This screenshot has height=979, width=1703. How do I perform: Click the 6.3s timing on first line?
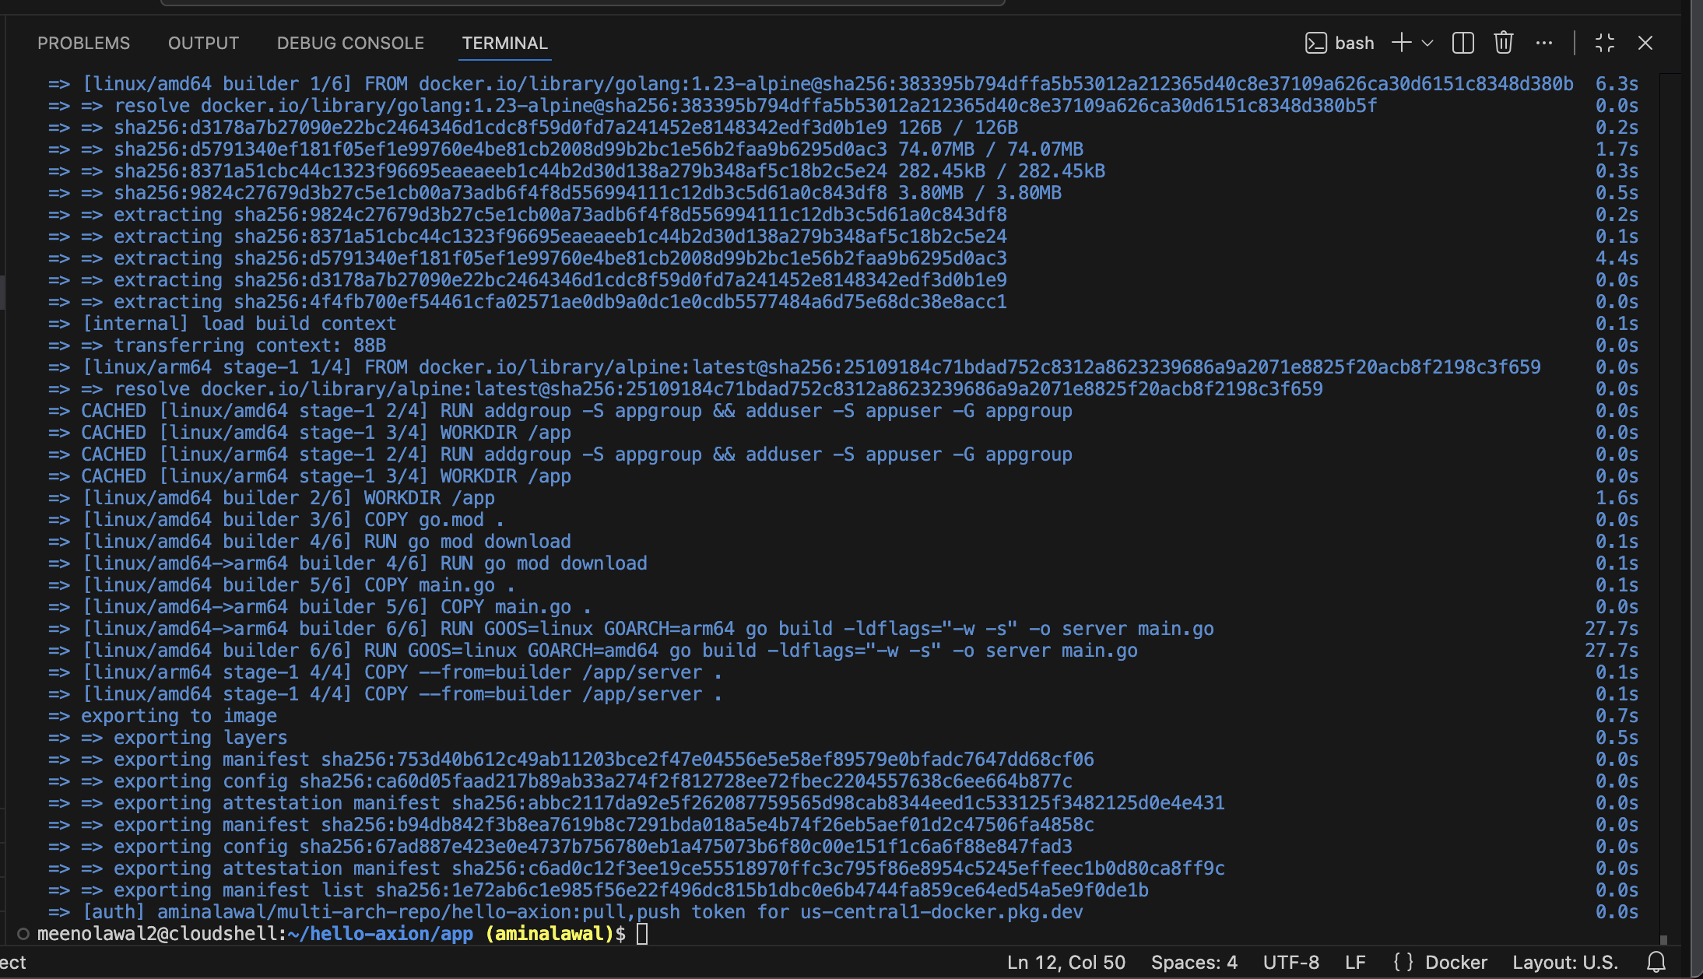pos(1617,84)
